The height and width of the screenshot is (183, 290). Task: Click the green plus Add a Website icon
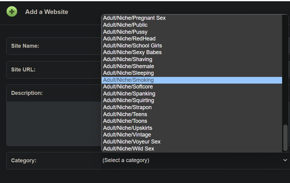(x=12, y=12)
